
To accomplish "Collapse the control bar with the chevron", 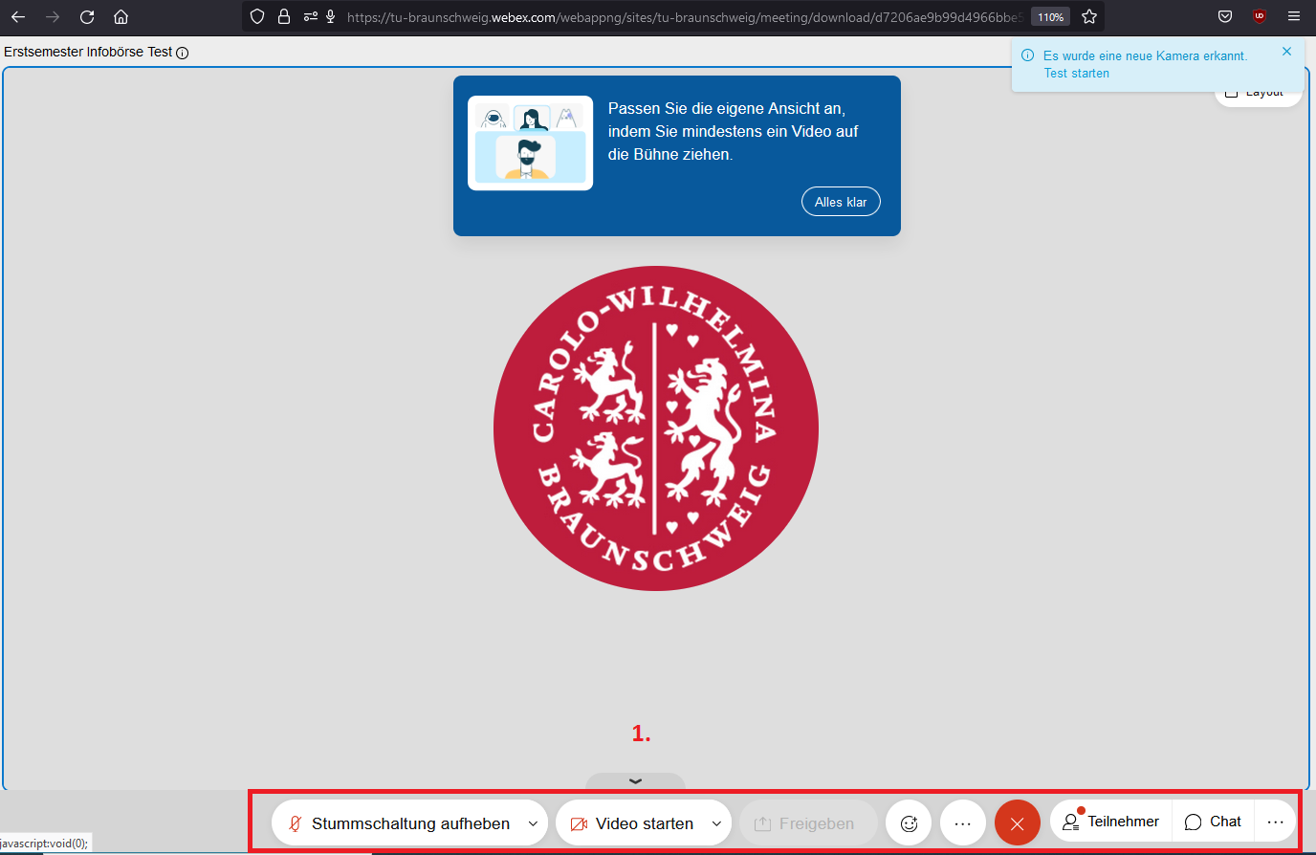I will coord(635,781).
